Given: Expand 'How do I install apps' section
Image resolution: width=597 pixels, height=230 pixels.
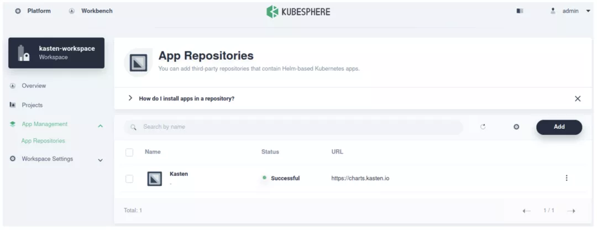Looking at the screenshot, I should coord(130,98).
